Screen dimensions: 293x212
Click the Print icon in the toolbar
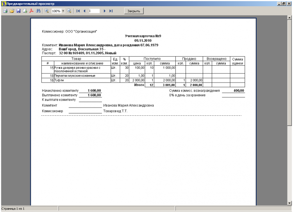[5, 11]
